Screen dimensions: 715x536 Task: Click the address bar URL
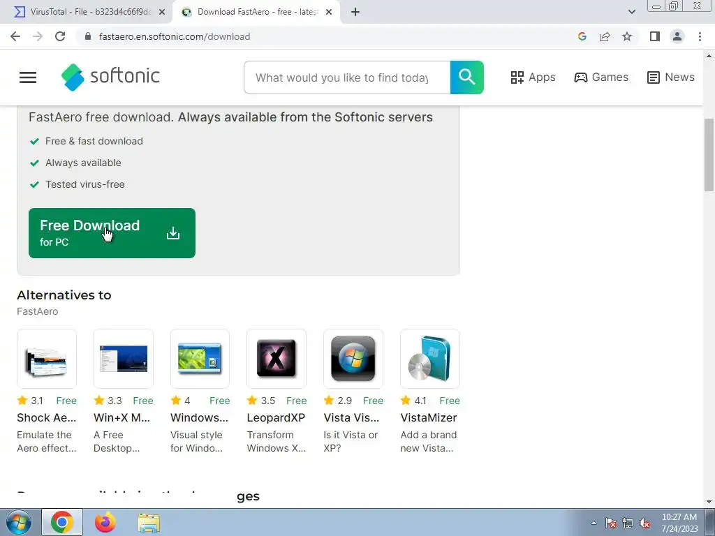pyautogui.click(x=174, y=36)
